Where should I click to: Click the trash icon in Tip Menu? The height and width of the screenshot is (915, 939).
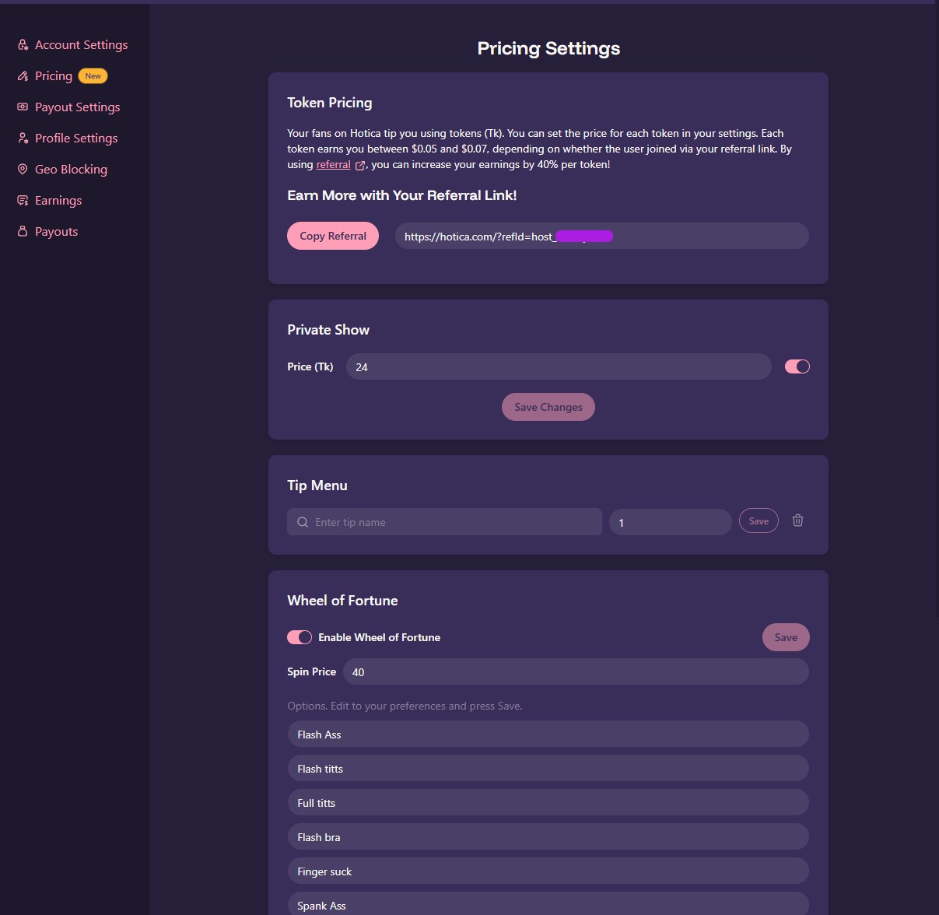pyautogui.click(x=797, y=521)
